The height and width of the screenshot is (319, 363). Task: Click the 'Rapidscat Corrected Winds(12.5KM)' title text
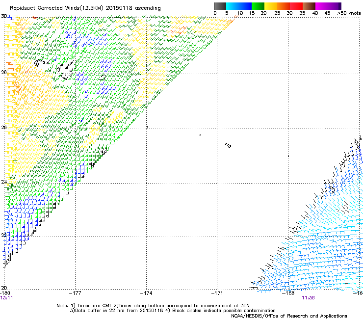coord(56,8)
